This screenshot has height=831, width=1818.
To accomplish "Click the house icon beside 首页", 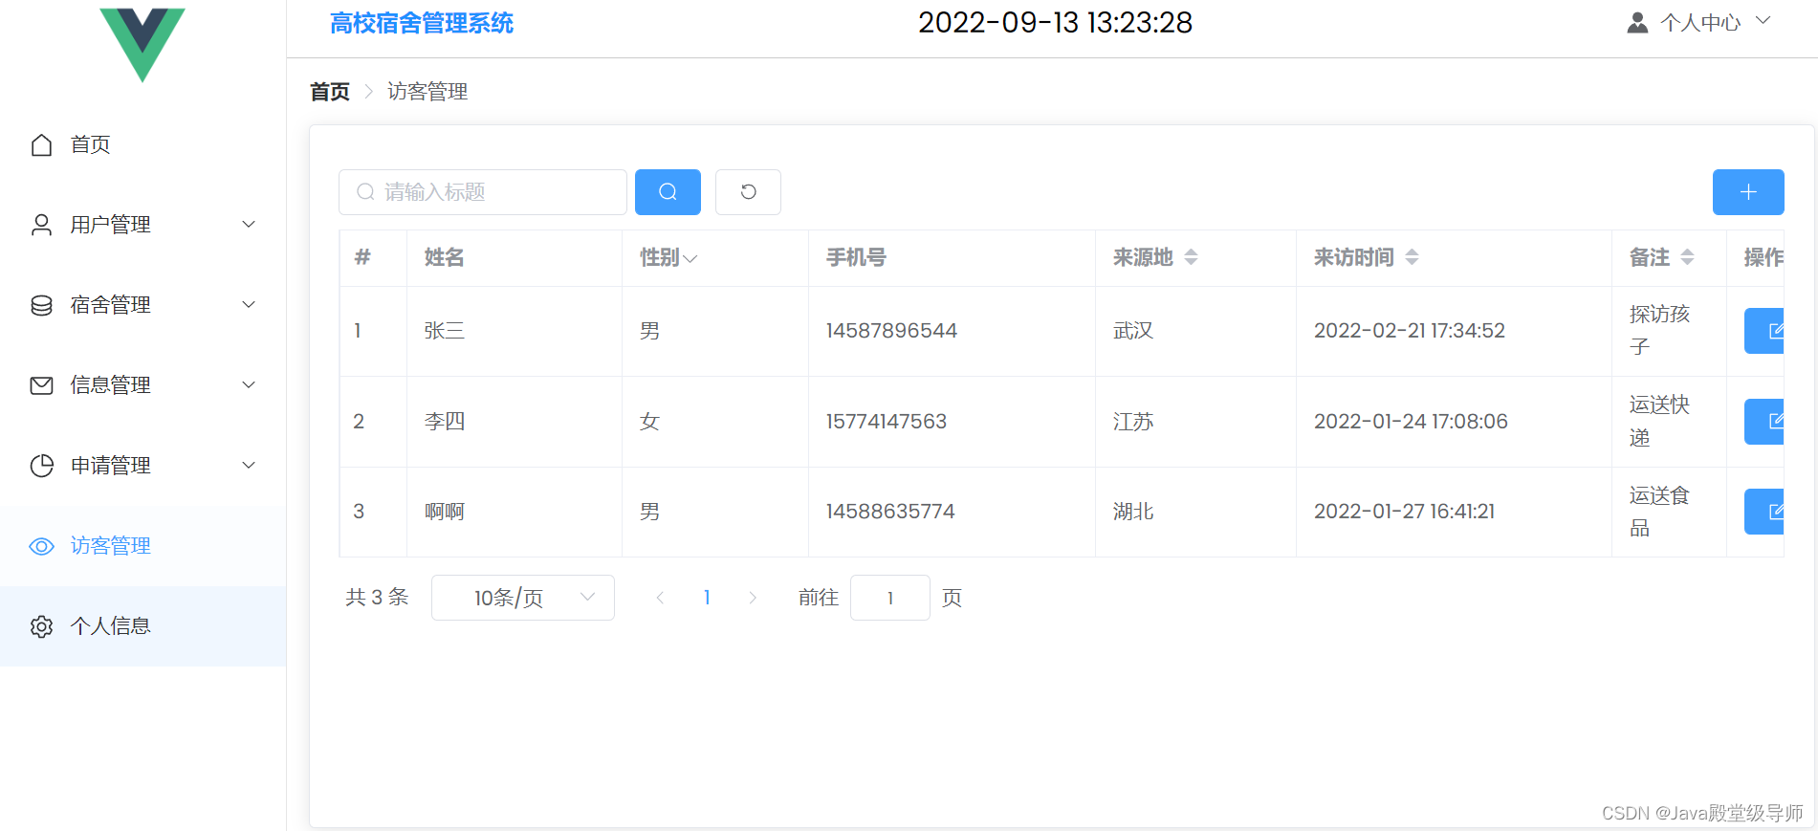I will [x=41, y=144].
